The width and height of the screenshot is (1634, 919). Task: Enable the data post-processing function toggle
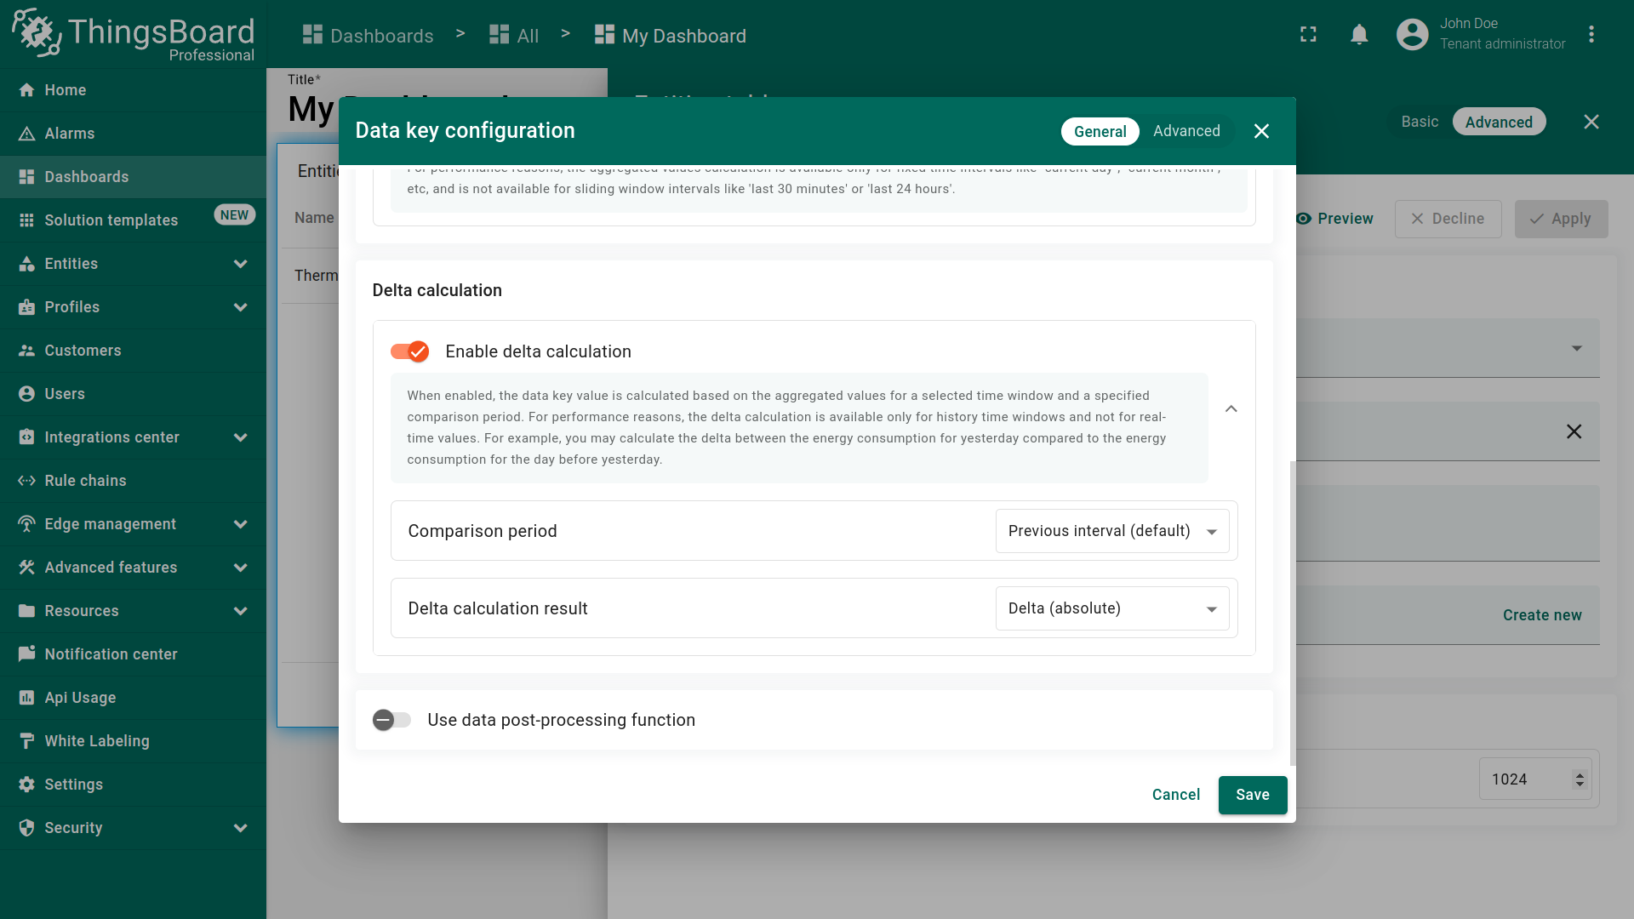pos(391,720)
